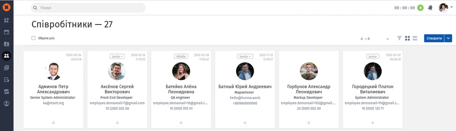Open the analytics chart icon in sidebar
Screen dimensions: 456x131
pos(7,92)
